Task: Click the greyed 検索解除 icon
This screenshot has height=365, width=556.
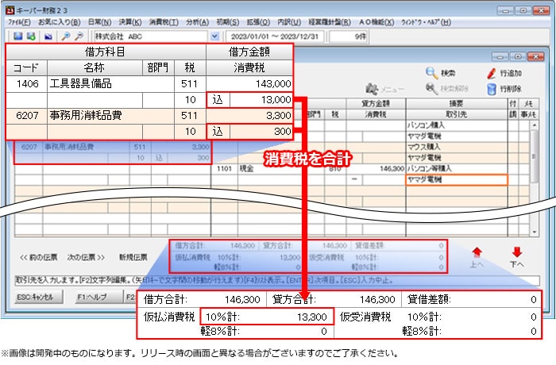Action: pos(431,89)
